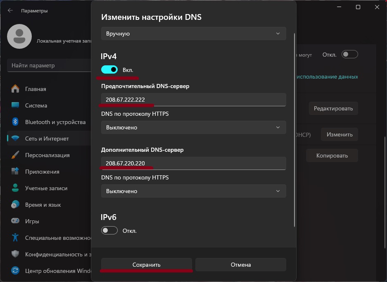Click the Home (Главная) house icon

coord(15,89)
